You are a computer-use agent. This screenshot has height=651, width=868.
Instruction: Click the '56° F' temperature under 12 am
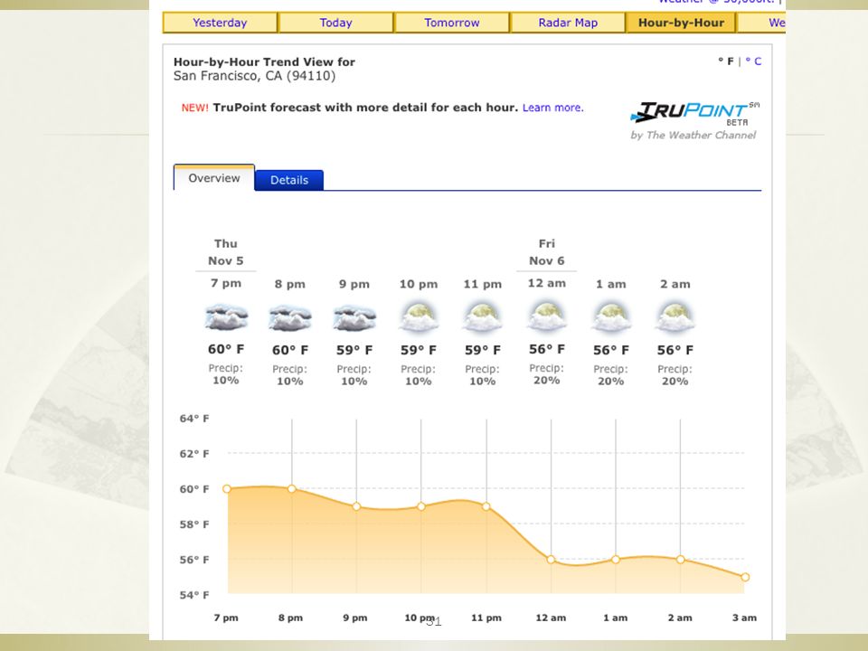pos(547,349)
